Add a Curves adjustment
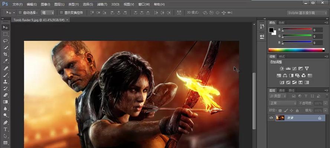 (x=294, y=68)
